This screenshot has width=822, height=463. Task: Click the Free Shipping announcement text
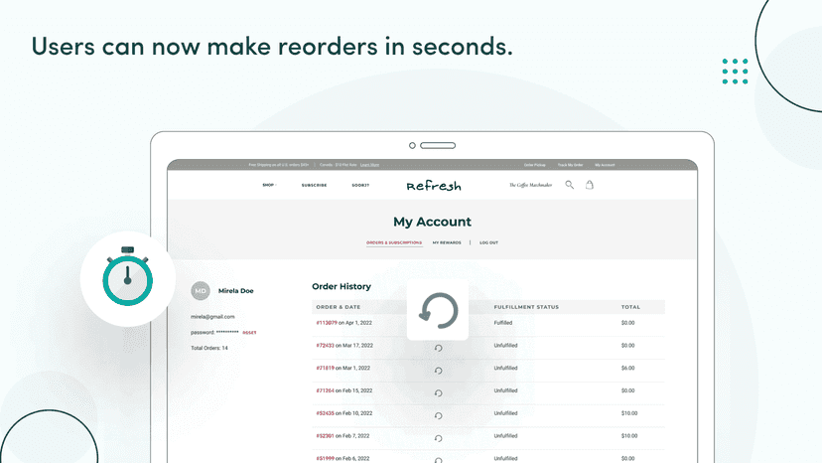[278, 165]
